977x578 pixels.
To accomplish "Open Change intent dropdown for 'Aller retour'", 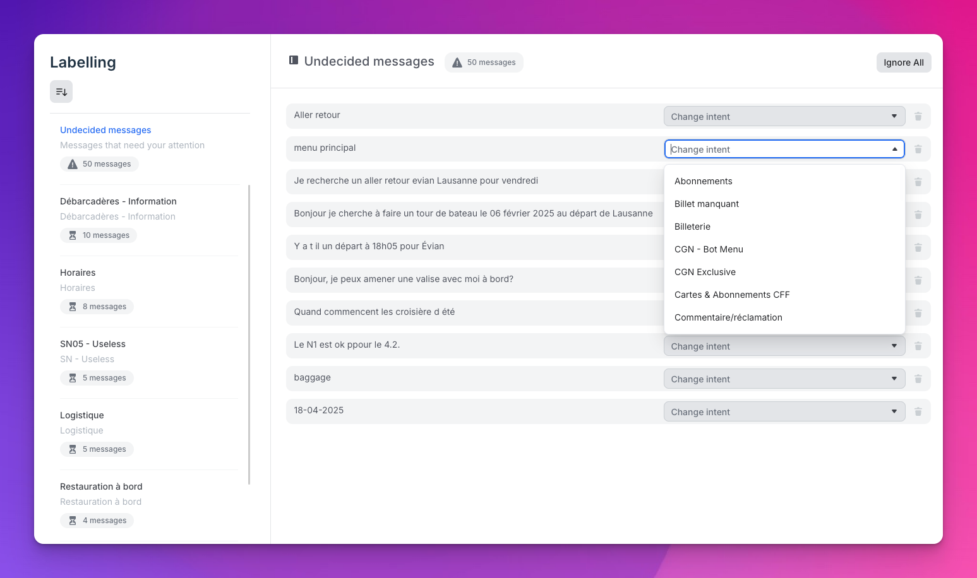I will click(784, 116).
